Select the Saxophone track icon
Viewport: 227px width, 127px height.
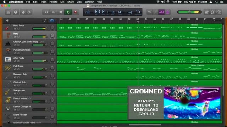(x=8, y=92)
